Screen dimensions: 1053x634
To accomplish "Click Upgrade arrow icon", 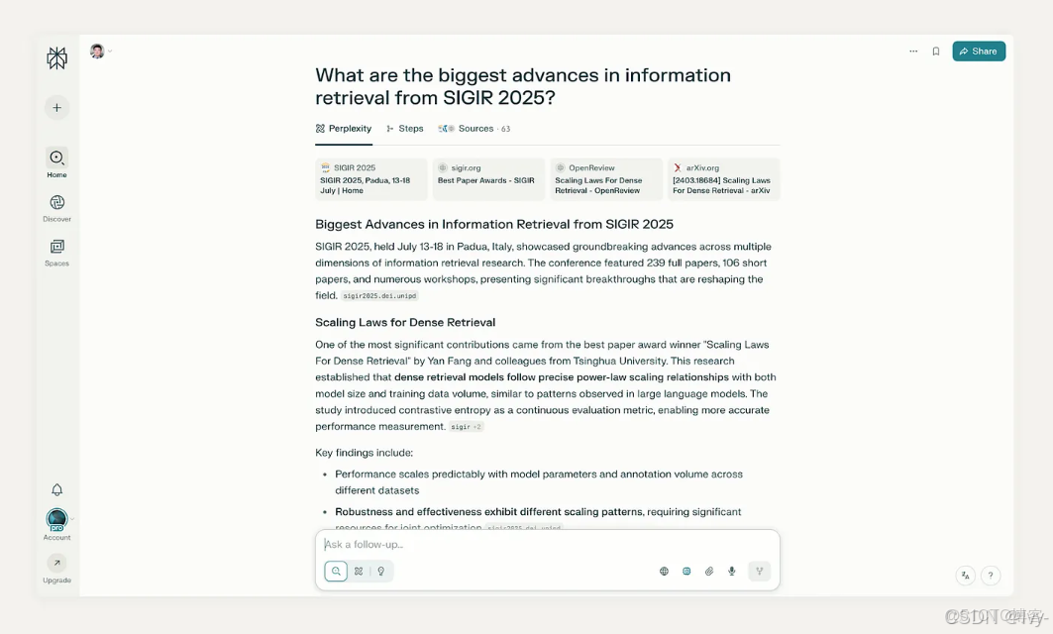I will pos(57,563).
